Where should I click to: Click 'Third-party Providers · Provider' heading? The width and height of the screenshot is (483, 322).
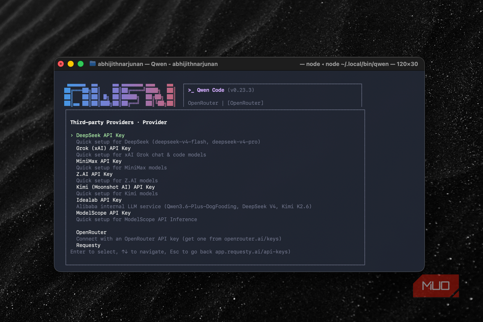(x=118, y=122)
